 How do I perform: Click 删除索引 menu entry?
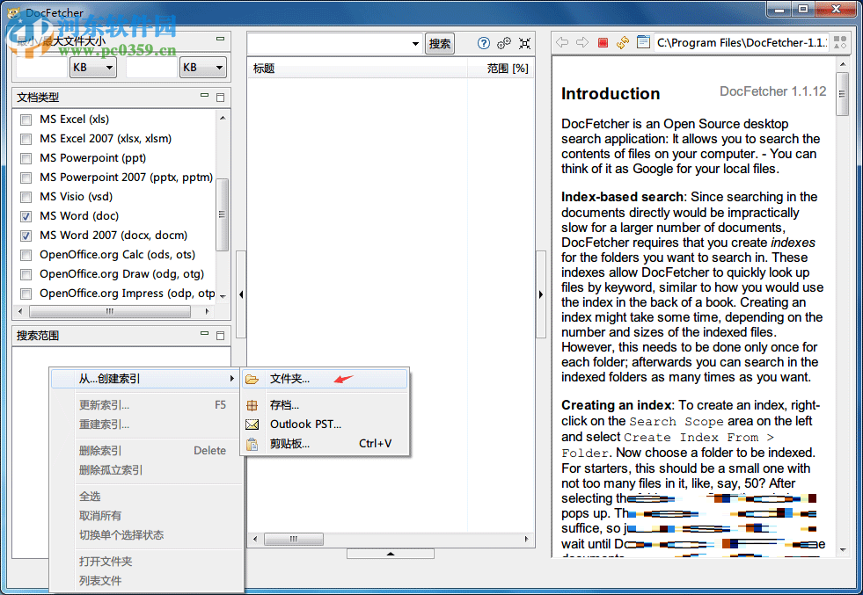[x=146, y=451]
